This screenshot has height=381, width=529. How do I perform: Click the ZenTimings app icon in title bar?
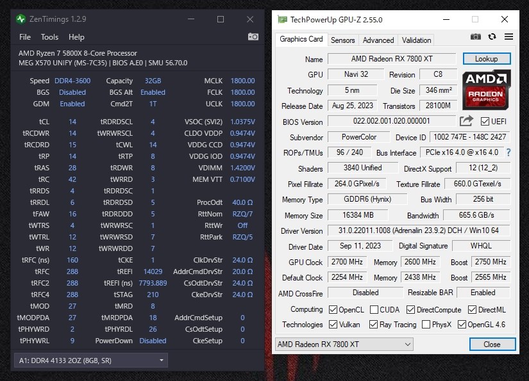pyautogui.click(x=21, y=19)
